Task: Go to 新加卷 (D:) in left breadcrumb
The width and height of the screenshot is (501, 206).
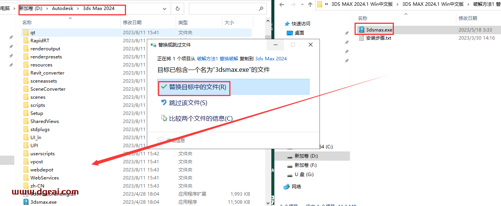Action: tap(31, 8)
